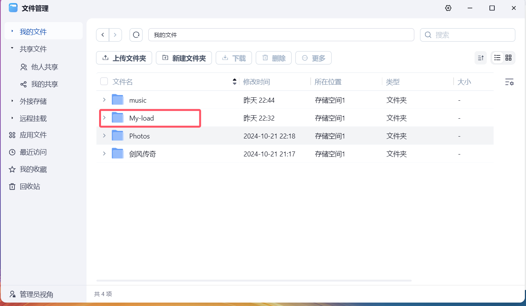Click the path field showing 我的文件
Viewport: 526px width, 306px height.
281,35
